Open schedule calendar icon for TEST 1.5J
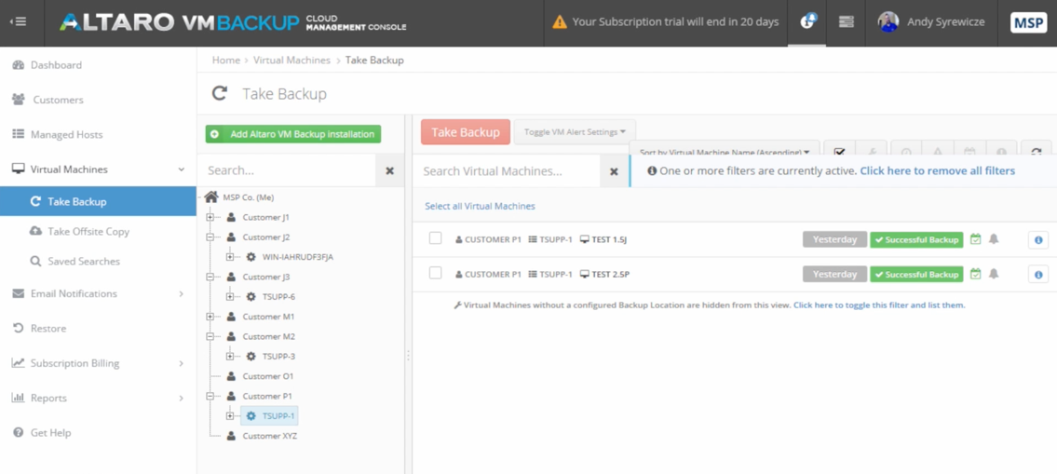 [x=975, y=238]
